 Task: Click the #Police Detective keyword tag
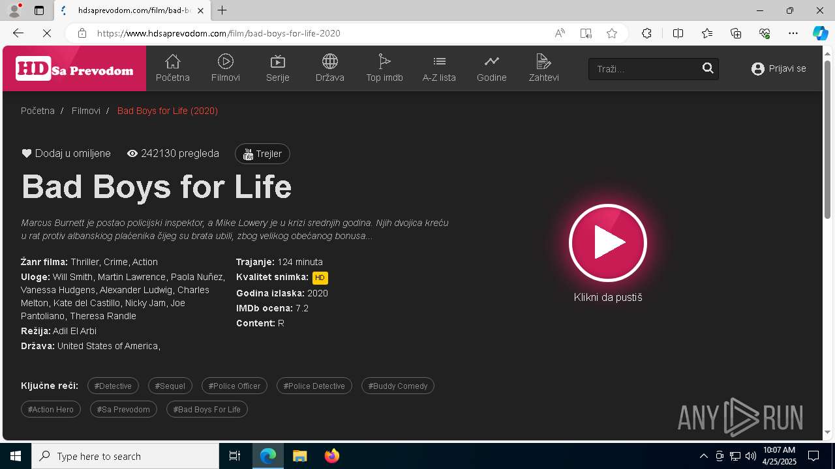314,386
